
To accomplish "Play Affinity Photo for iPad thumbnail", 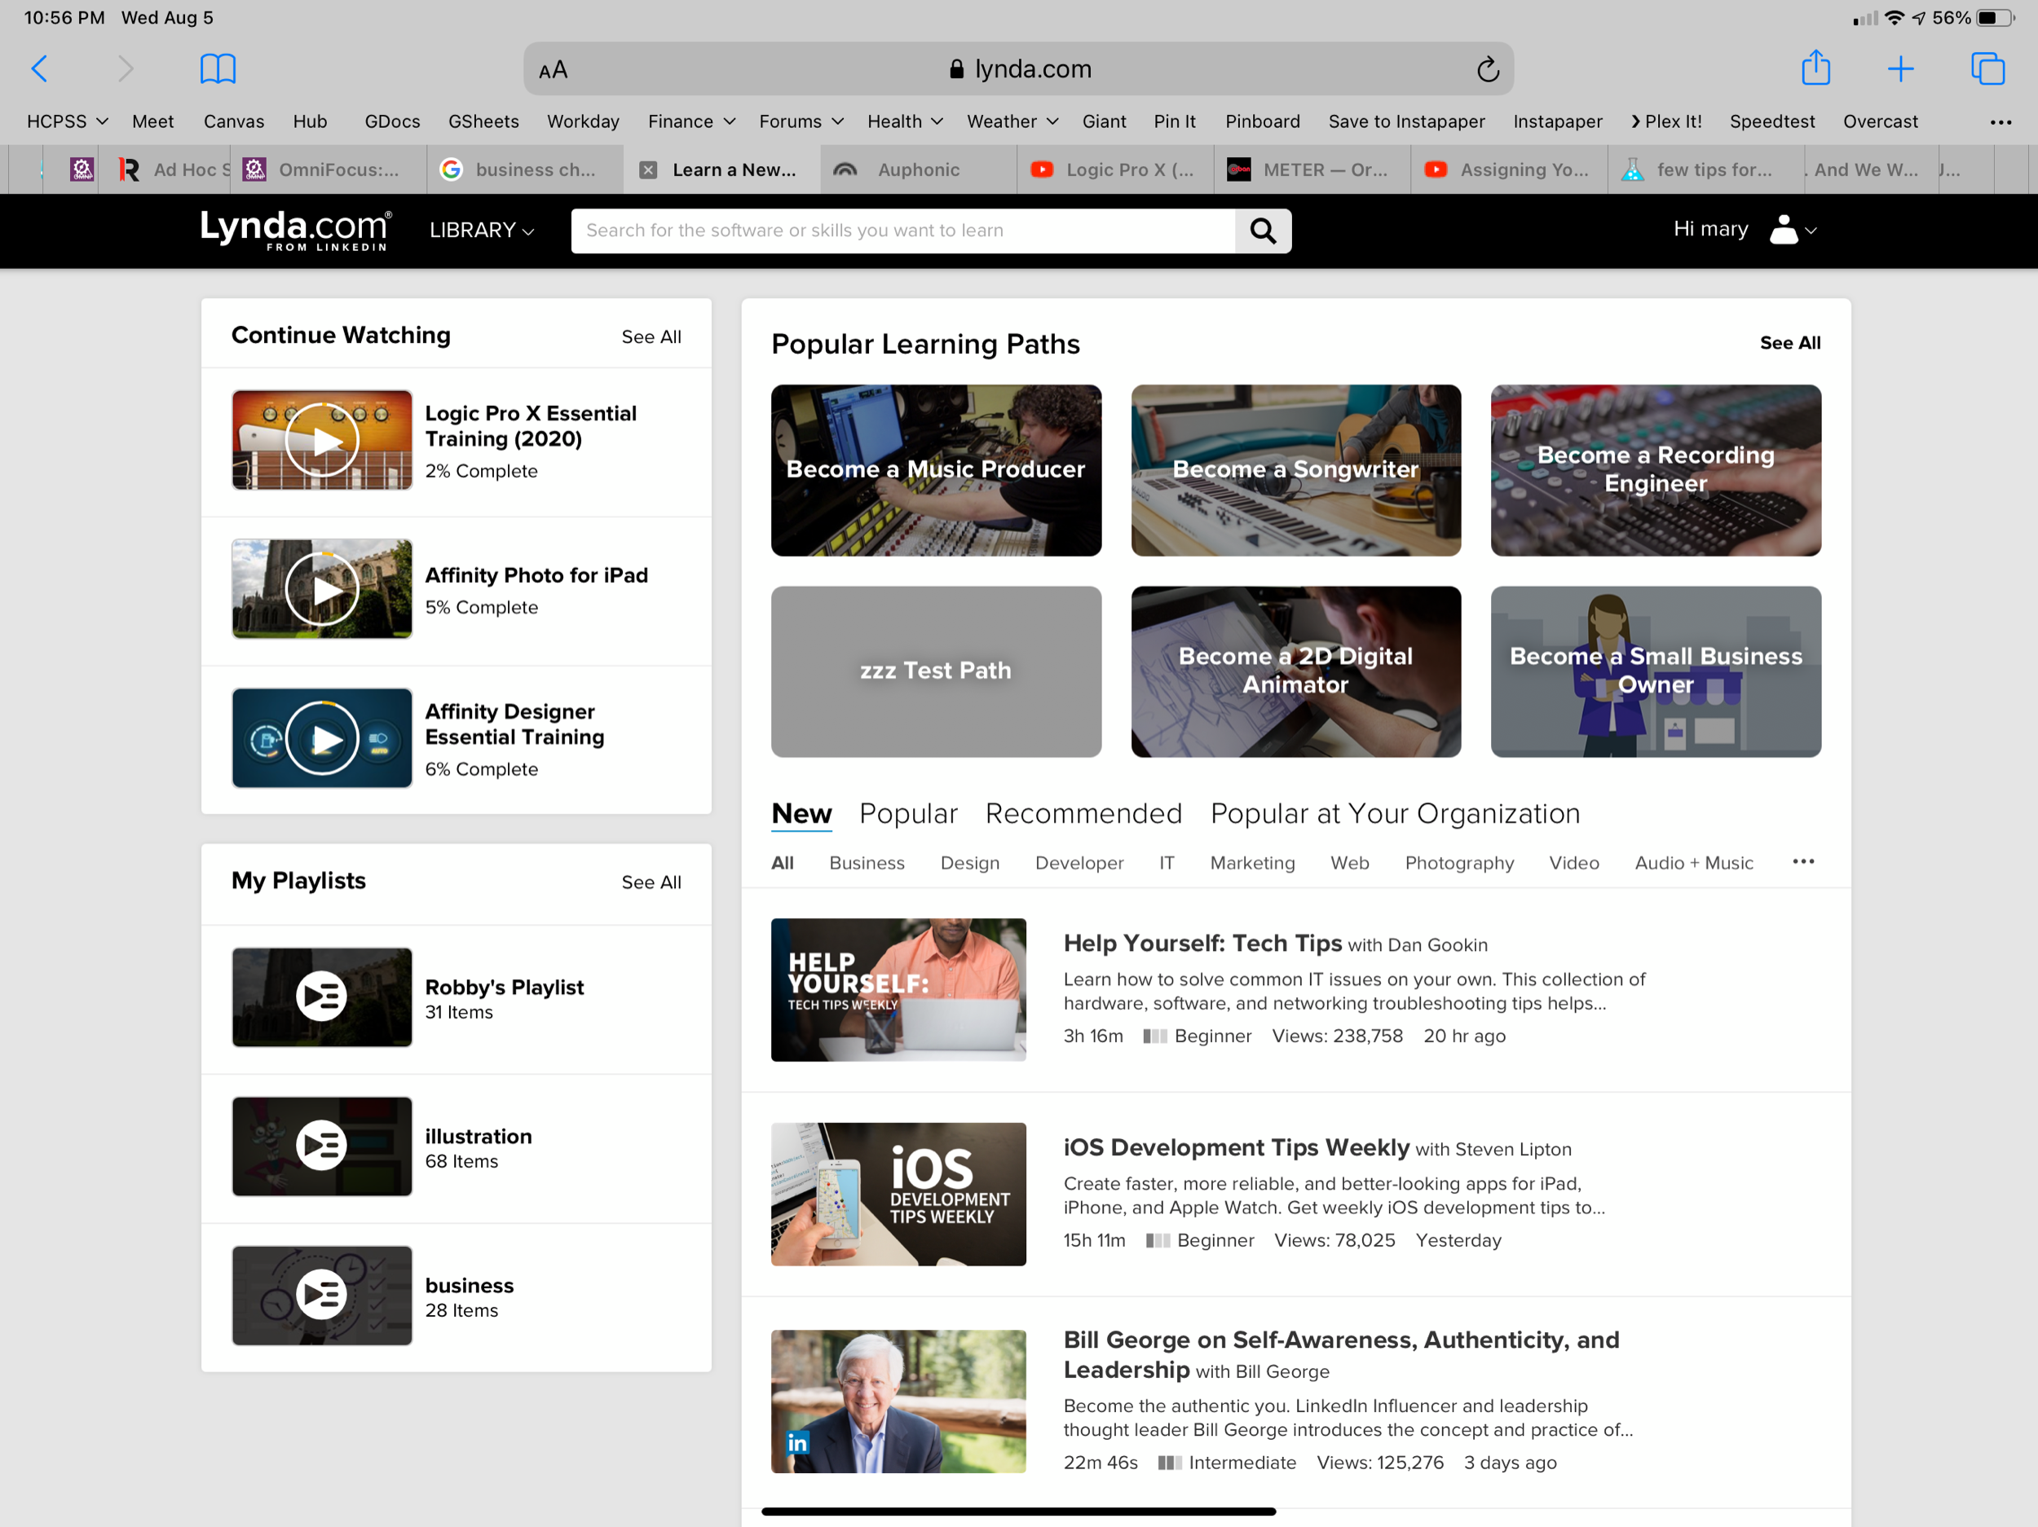I will point(321,589).
